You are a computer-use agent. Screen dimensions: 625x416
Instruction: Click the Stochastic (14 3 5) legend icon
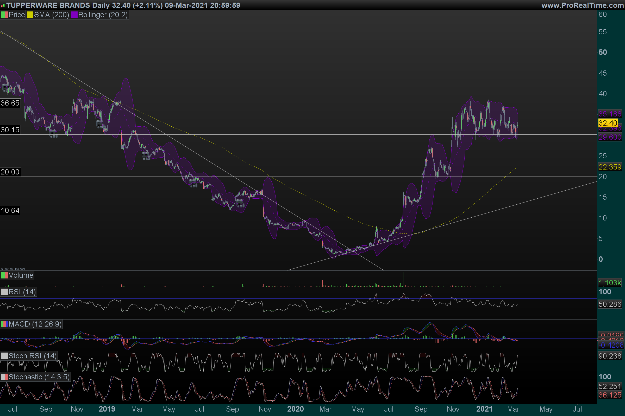[4, 377]
